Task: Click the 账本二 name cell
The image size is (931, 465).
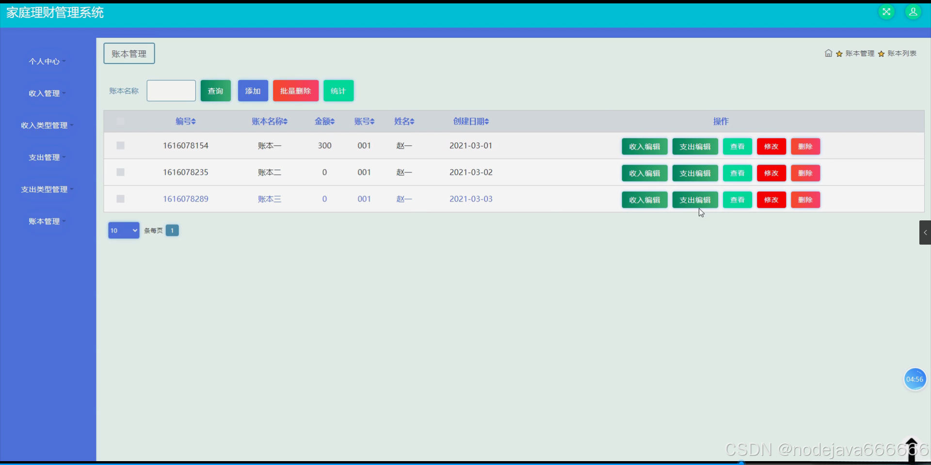Action: tap(270, 172)
